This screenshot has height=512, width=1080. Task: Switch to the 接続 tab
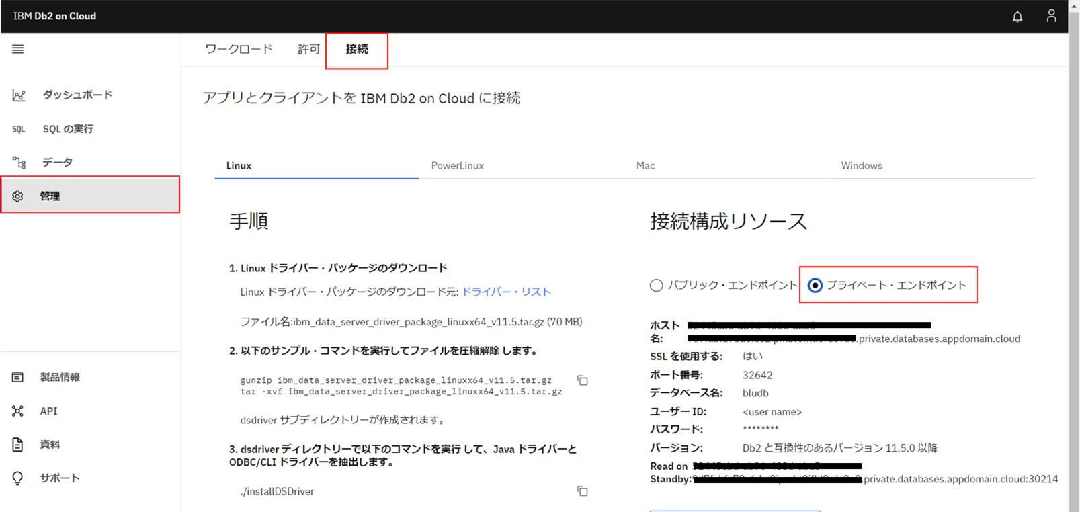click(357, 49)
